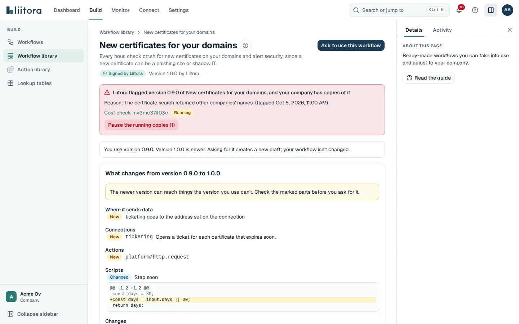Open the AA user avatar menu
This screenshot has height=324, width=519.
tap(507, 10)
